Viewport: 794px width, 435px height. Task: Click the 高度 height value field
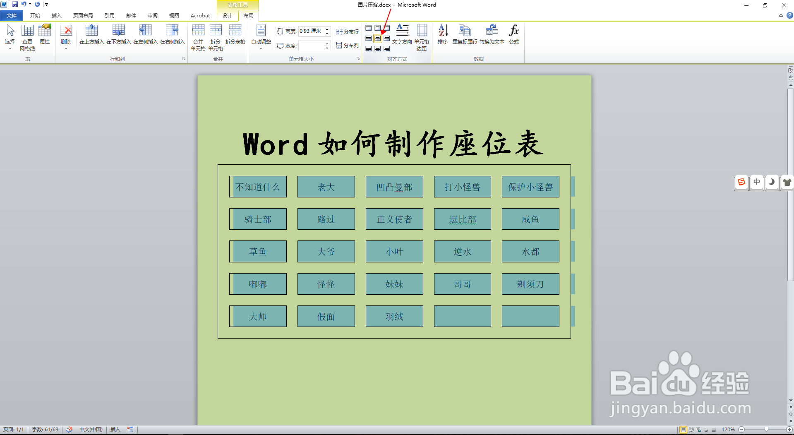click(x=311, y=31)
